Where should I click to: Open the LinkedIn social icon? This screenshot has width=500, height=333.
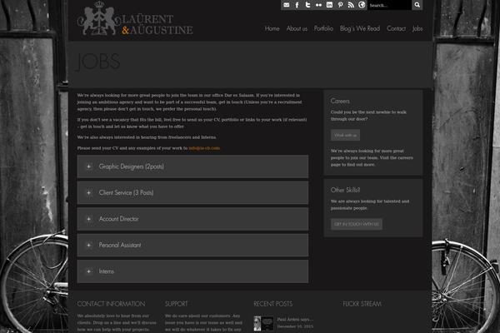tap(329, 5)
